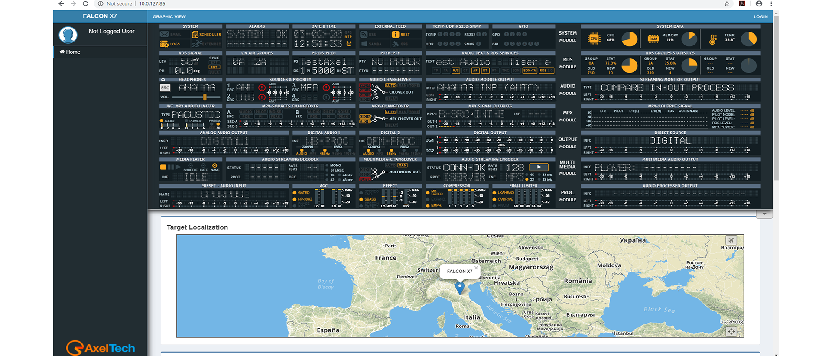Click the LOGIN link in the header
This screenshot has width=832, height=356.
point(760,16)
